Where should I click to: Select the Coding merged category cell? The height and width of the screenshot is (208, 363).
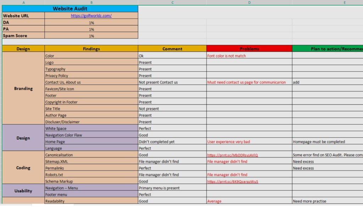[23, 168]
